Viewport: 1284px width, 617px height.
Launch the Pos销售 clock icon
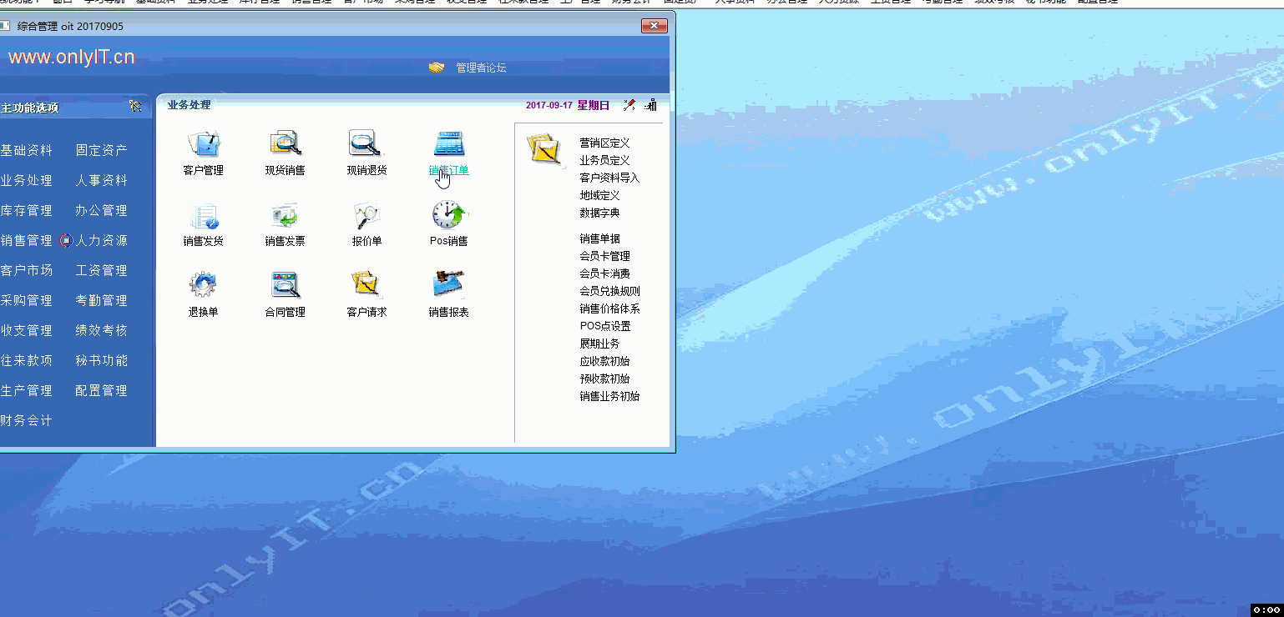[x=448, y=216]
